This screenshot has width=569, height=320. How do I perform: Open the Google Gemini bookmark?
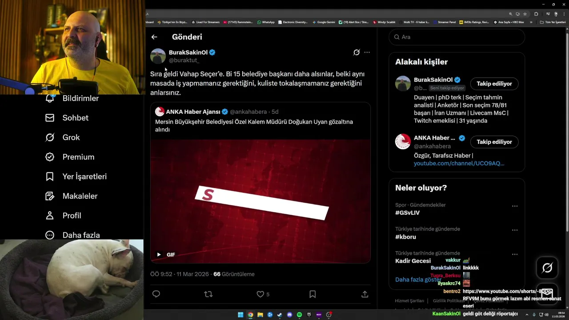pos(324,22)
